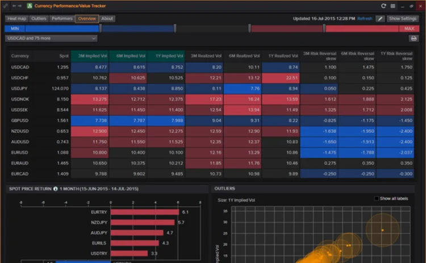This screenshot has width=426, height=263.
Task: Sort by 6M Risk Reversal skew header
Action: [x=357, y=56]
